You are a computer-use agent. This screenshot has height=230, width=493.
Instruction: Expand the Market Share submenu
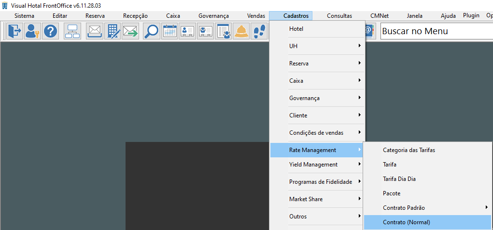coord(317,199)
